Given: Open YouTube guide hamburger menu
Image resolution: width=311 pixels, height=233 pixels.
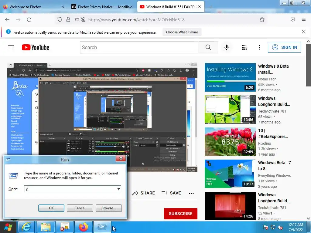Looking at the screenshot, I should tap(11, 47).
